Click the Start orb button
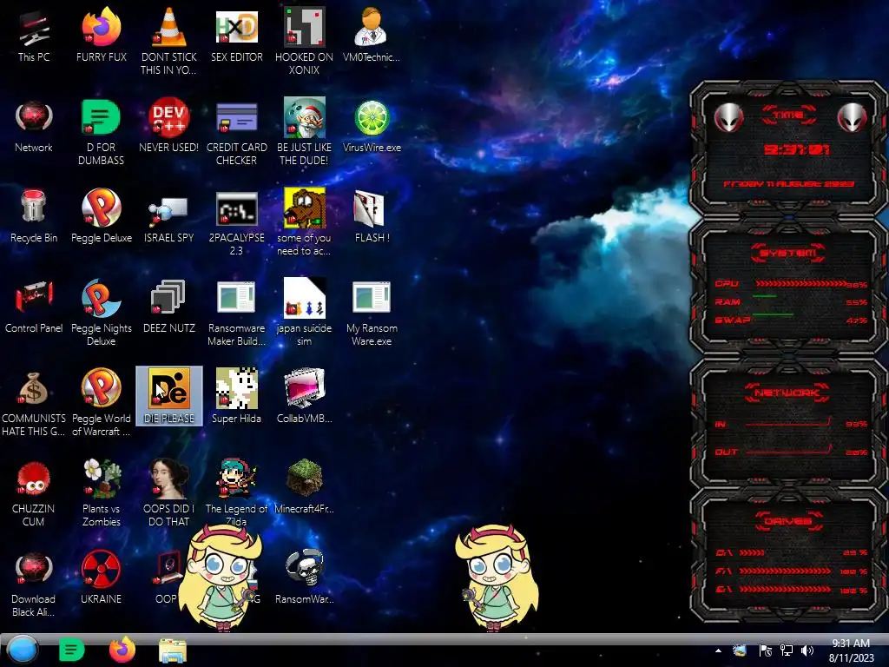 tap(23, 650)
